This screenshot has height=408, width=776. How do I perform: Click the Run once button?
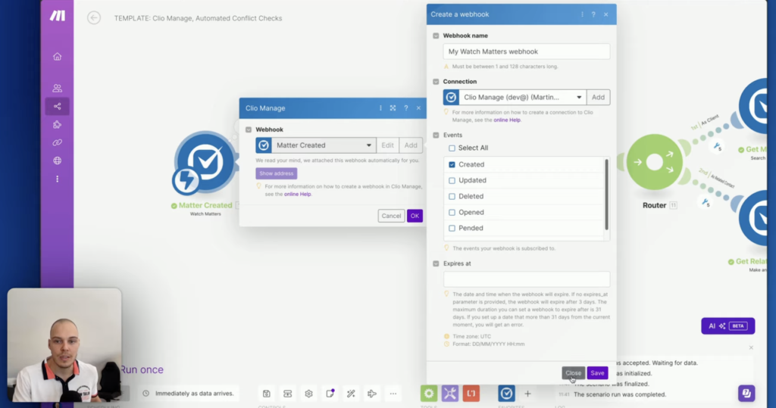tap(142, 369)
